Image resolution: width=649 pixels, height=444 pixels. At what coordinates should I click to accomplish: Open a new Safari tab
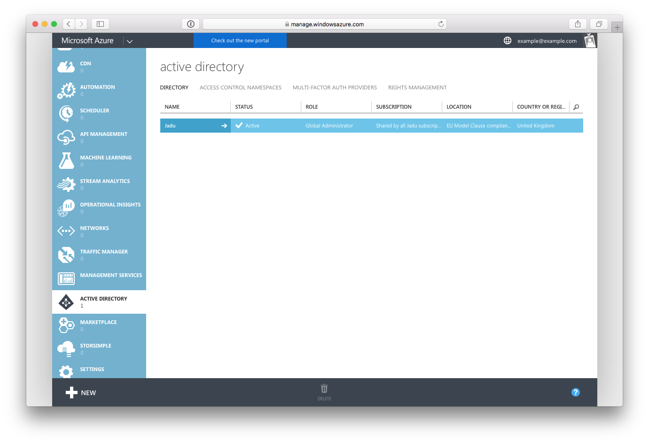pyautogui.click(x=617, y=27)
